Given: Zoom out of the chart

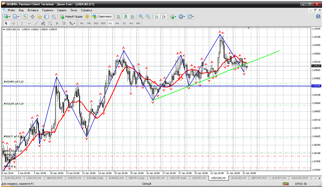Looking at the screenshot, I should (x=148, y=16).
